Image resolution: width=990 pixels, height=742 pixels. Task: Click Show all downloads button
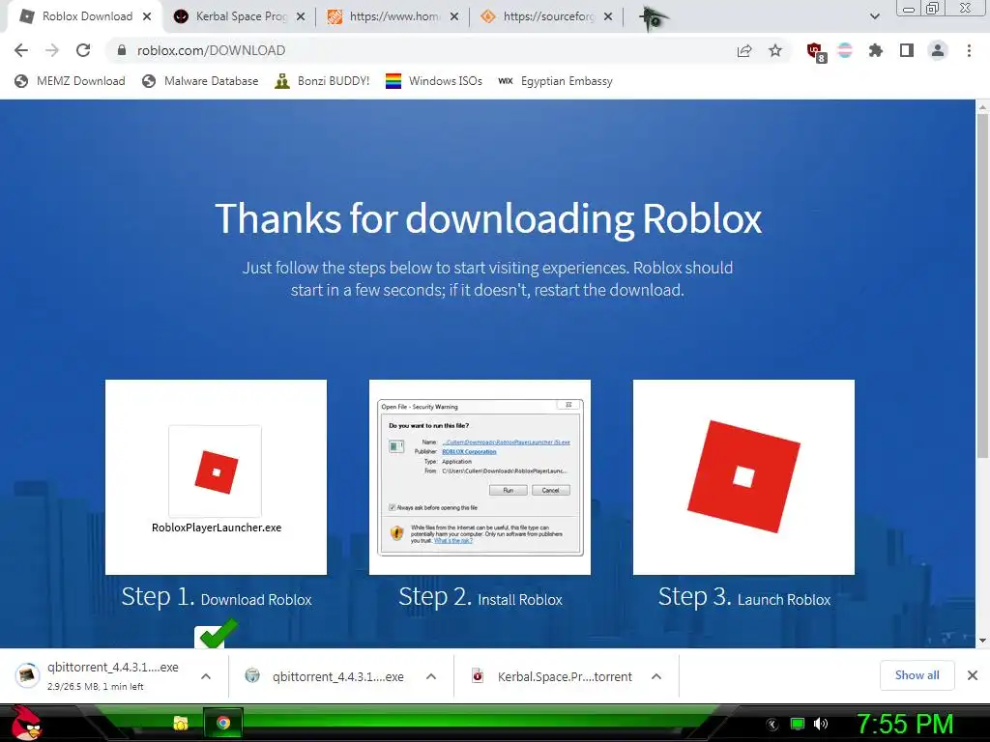coord(917,675)
